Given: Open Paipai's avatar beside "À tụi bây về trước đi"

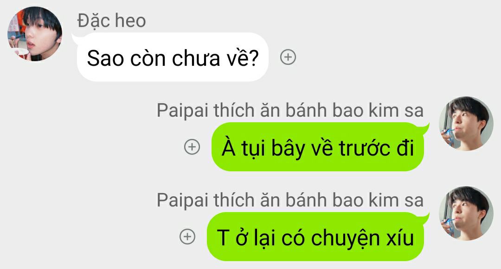Looking at the screenshot, I should coord(466,124).
